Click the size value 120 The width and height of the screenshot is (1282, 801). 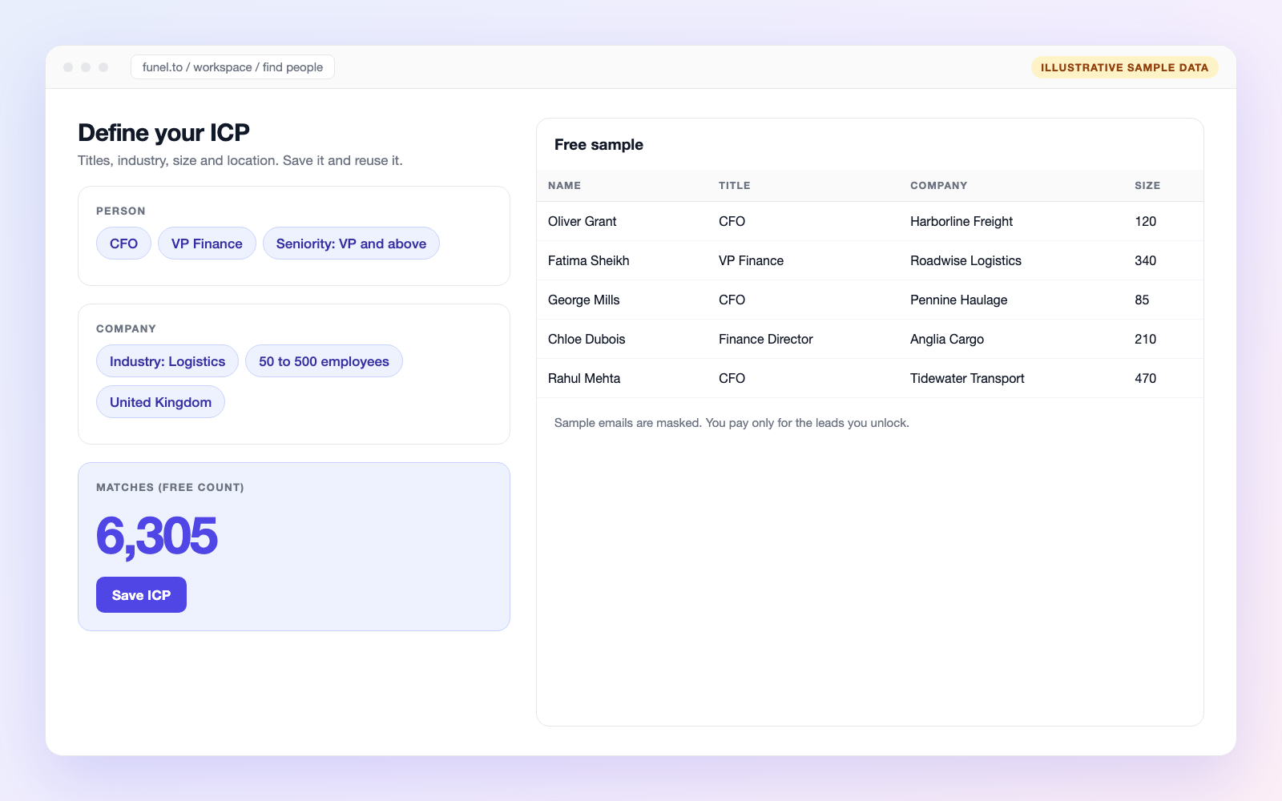(x=1145, y=221)
